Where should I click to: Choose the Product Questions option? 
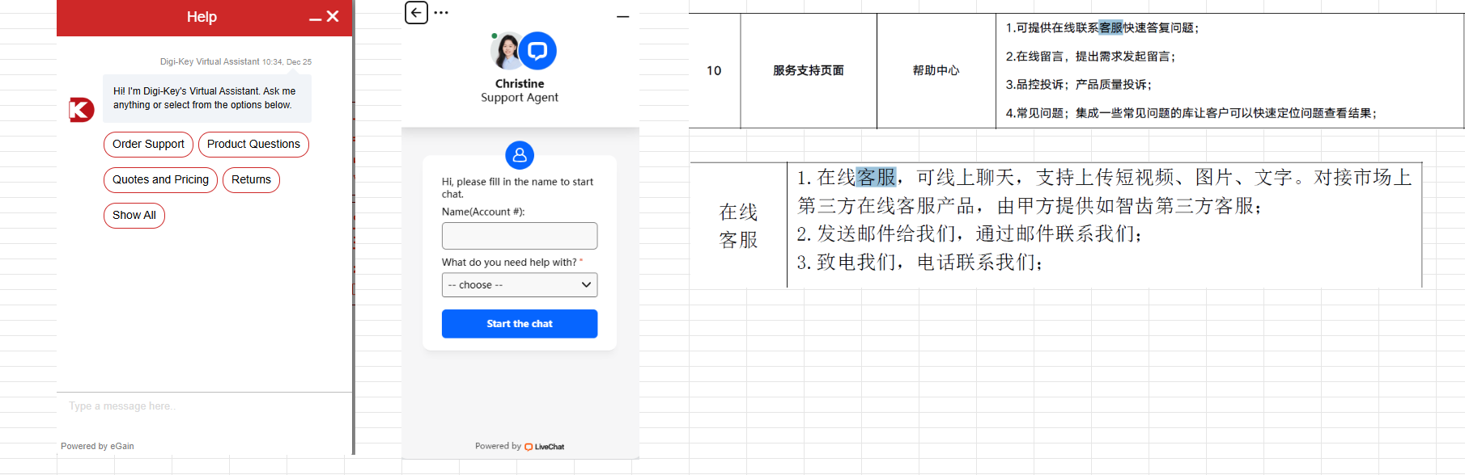point(253,145)
